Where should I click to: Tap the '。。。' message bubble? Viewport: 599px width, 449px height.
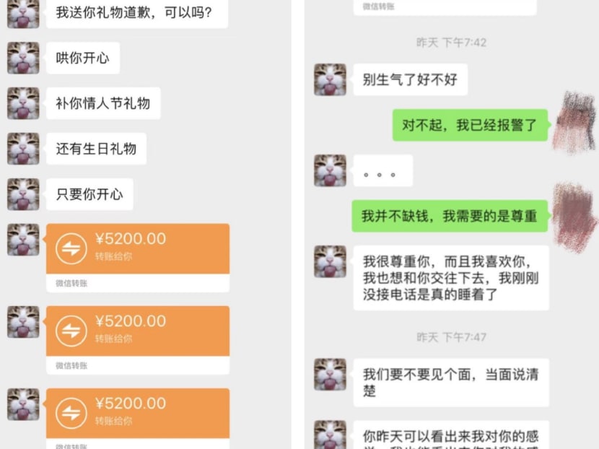click(x=383, y=170)
